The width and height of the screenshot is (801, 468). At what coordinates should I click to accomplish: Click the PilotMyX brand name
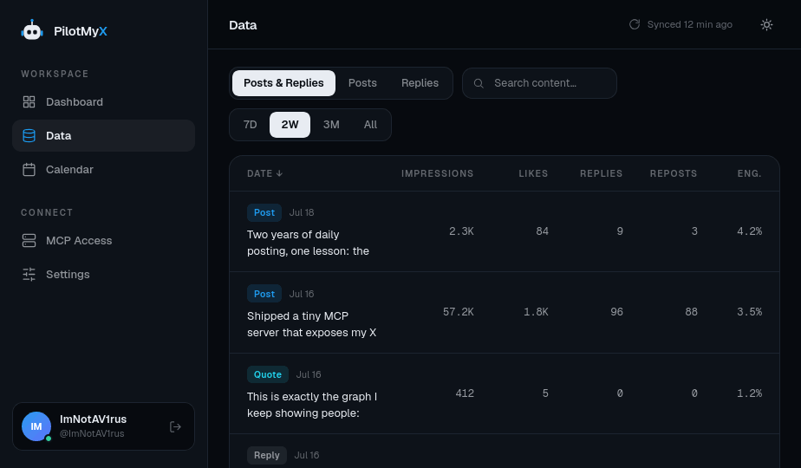pyautogui.click(x=81, y=31)
